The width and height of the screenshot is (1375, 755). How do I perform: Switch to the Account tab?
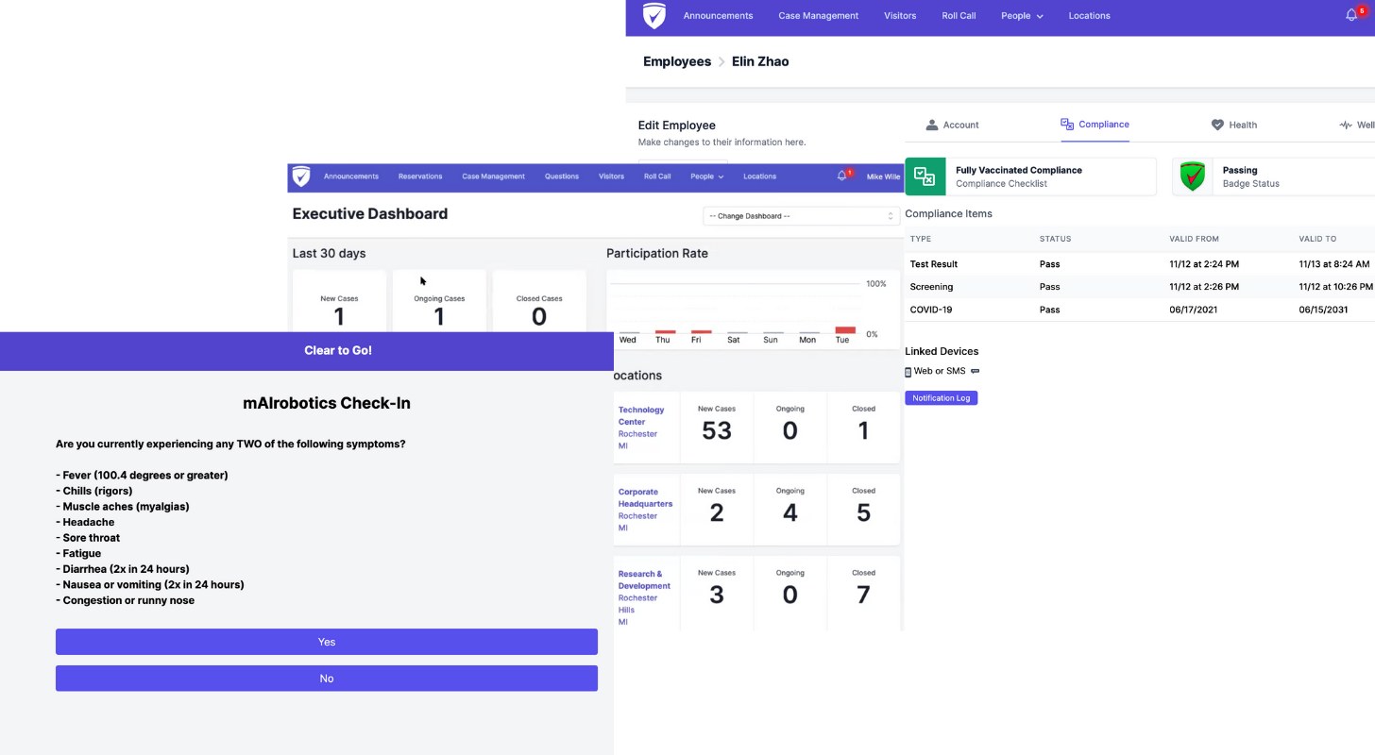coord(952,125)
